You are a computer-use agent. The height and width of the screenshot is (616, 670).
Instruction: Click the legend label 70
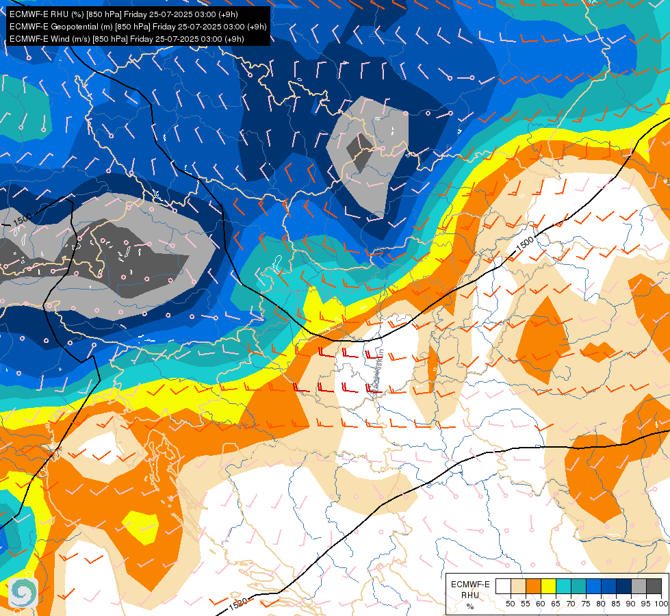571,604
